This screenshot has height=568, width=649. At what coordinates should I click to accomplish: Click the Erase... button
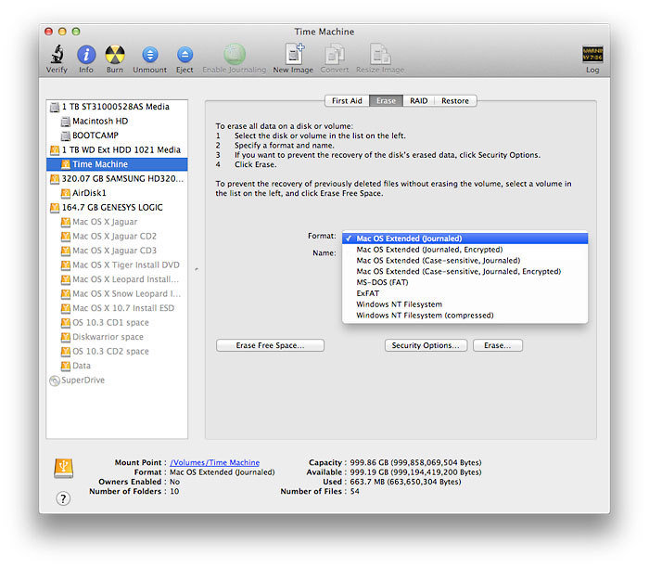coord(498,345)
